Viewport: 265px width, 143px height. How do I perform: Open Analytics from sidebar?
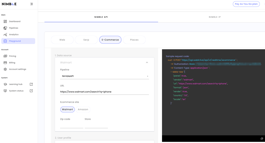14,34
